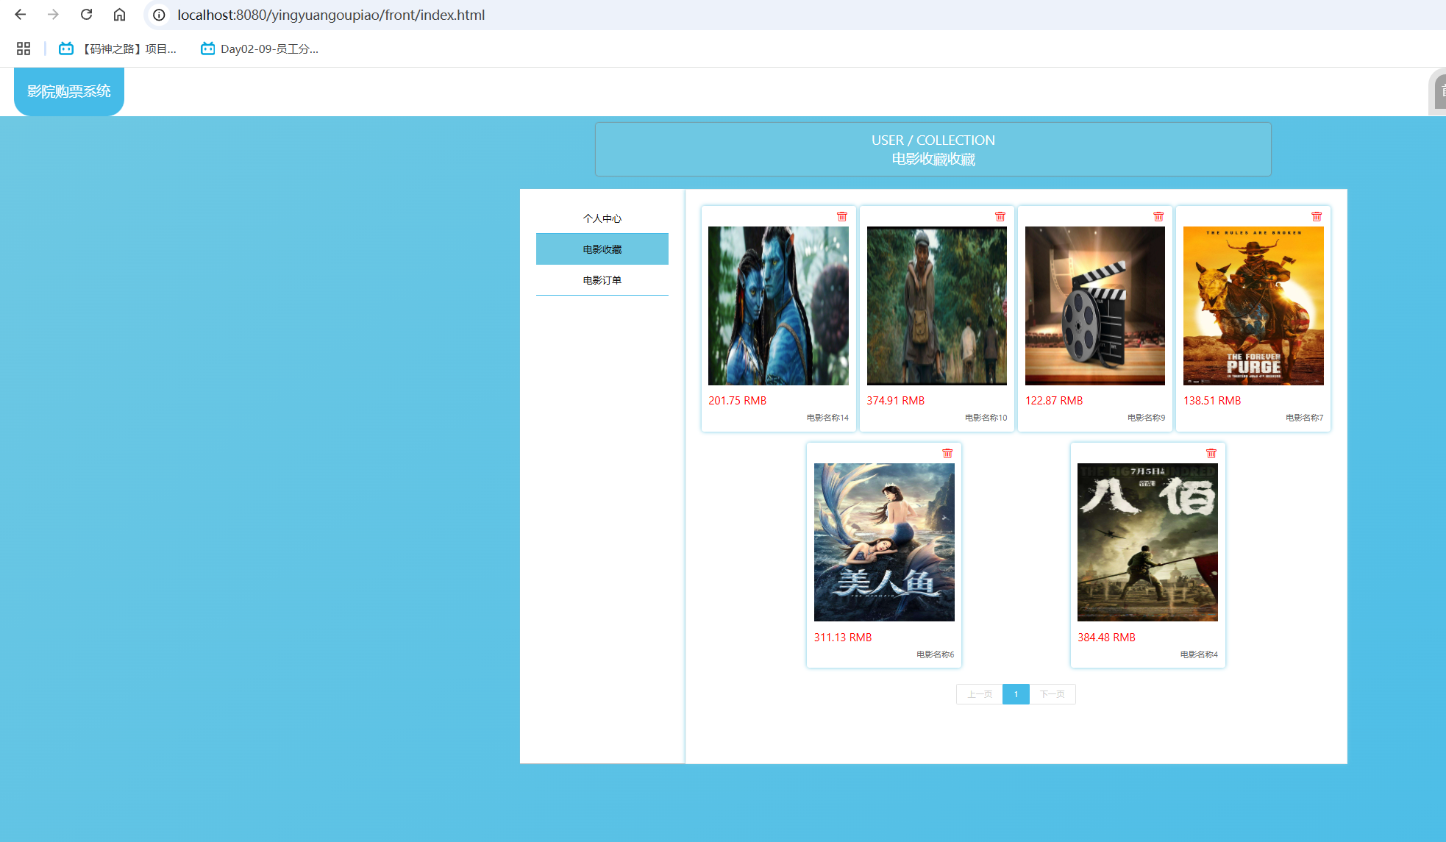Click the 电影名称7 label
Screen dimensions: 1446x842
(x=1304, y=418)
